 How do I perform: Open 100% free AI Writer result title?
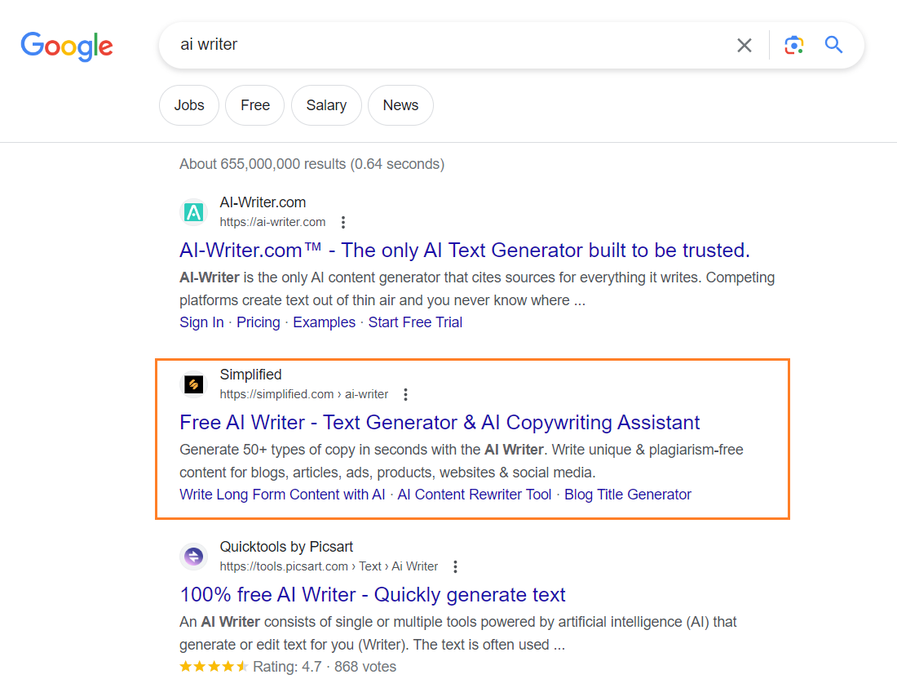pos(373,595)
